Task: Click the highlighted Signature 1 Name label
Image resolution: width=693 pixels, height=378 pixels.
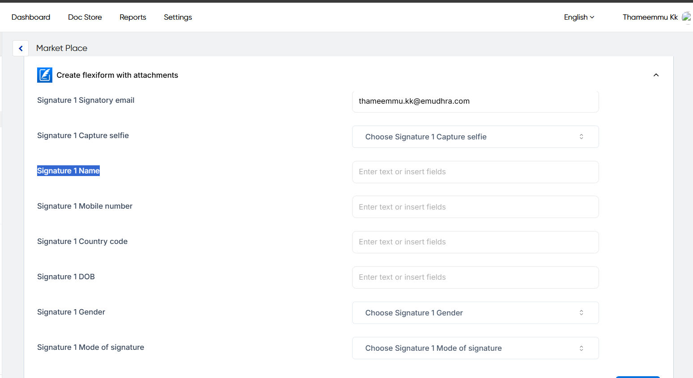Action: point(68,171)
